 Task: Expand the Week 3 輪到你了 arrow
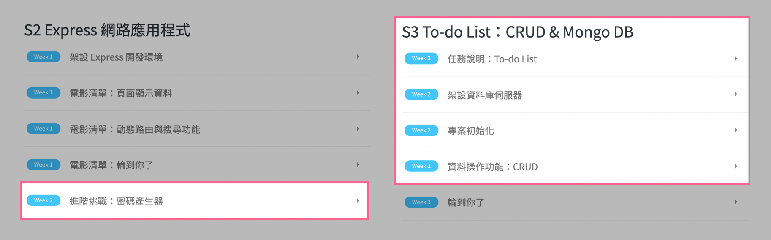click(736, 202)
